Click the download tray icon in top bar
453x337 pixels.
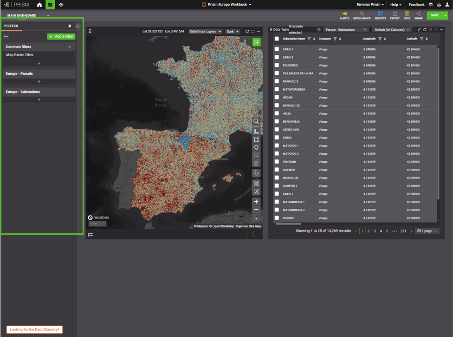coord(439,5)
